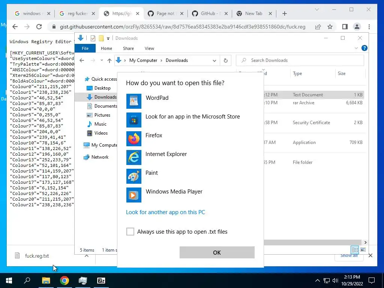The width and height of the screenshot is (384, 288).
Task: Switch to the Share ribbon tab
Action: 128,48
